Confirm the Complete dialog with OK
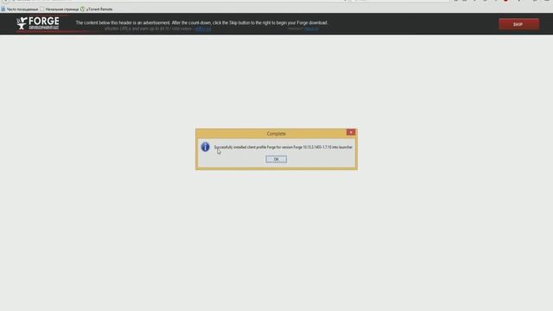 (276, 159)
